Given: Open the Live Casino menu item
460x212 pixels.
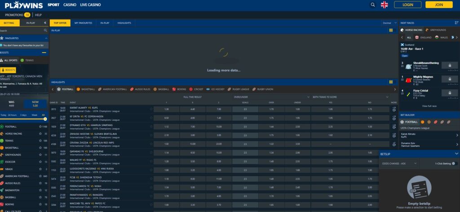Looking at the screenshot, I should point(90,4).
